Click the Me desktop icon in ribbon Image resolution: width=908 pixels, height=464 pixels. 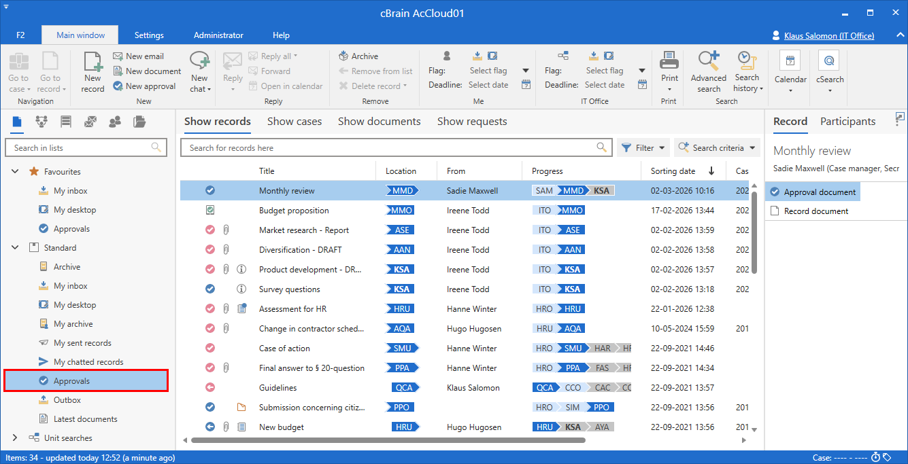click(492, 56)
